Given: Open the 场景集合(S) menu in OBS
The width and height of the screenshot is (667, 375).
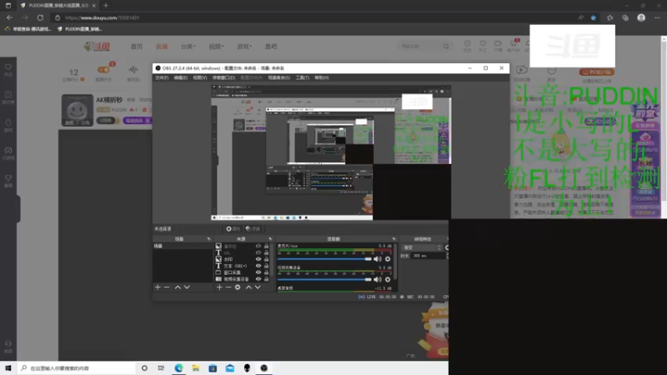Looking at the screenshot, I should (279, 77).
